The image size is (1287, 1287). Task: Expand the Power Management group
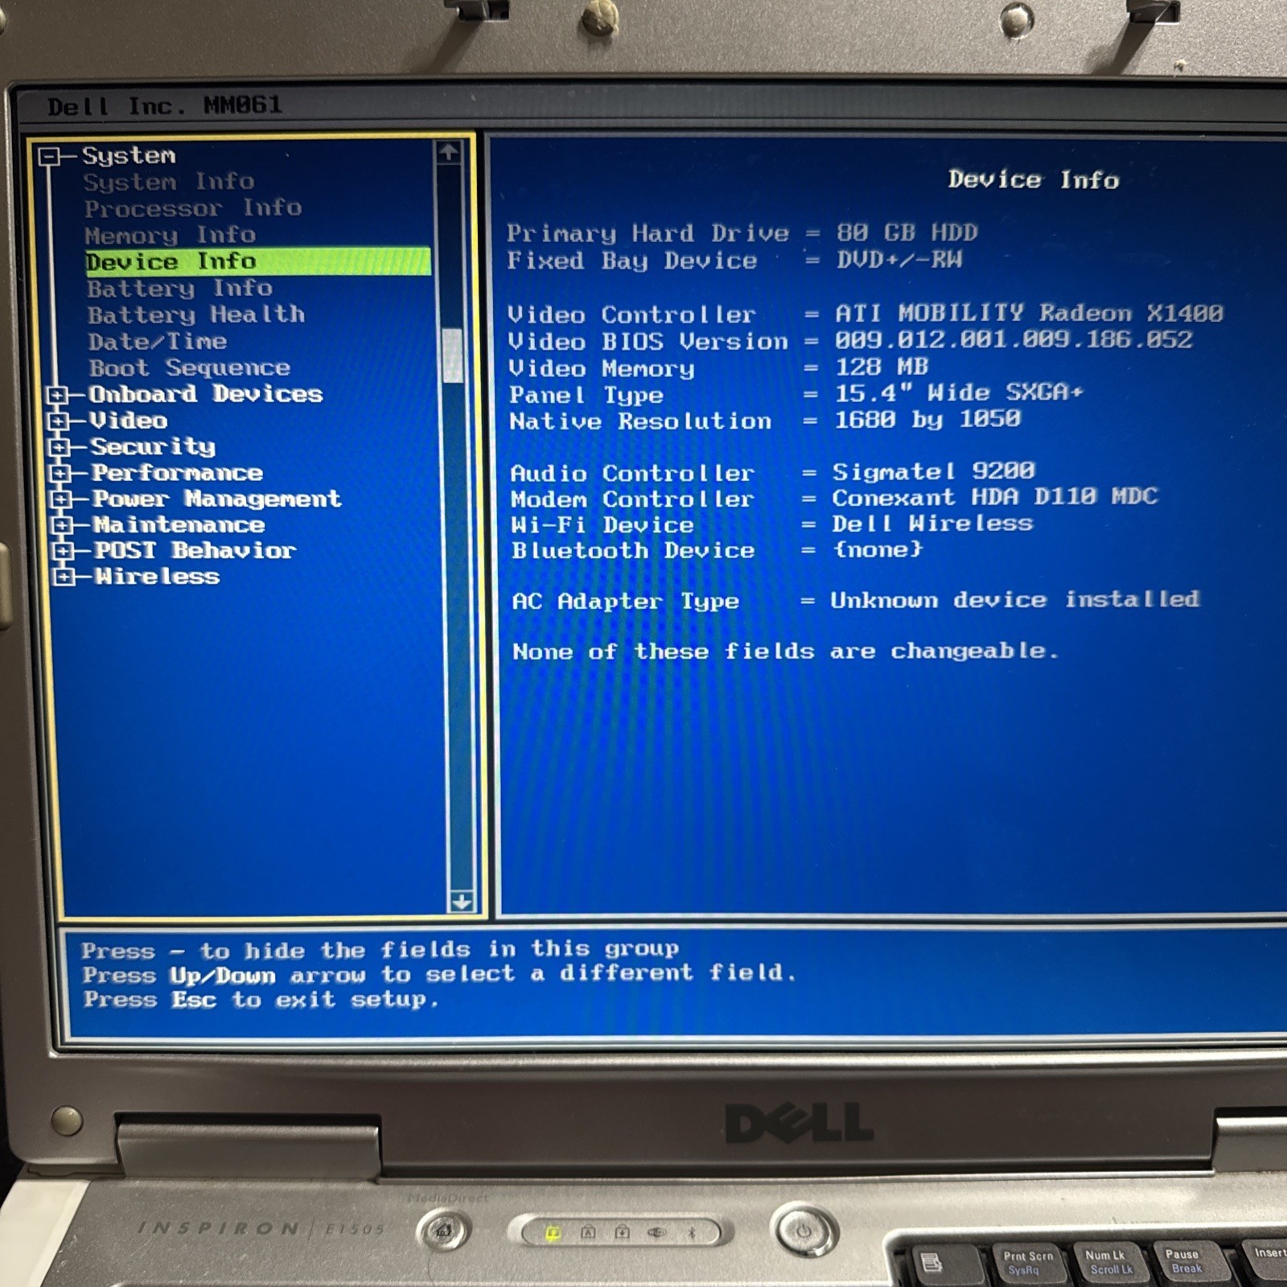pos(60,499)
